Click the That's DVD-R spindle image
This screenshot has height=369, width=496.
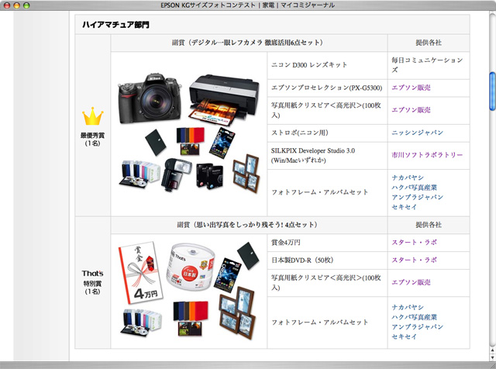pyautogui.click(x=191, y=267)
